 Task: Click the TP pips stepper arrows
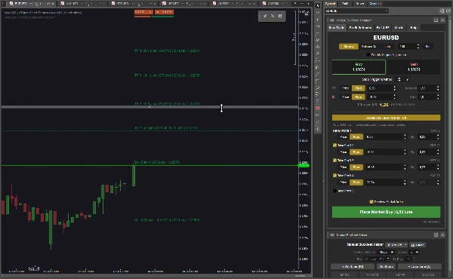point(394,88)
